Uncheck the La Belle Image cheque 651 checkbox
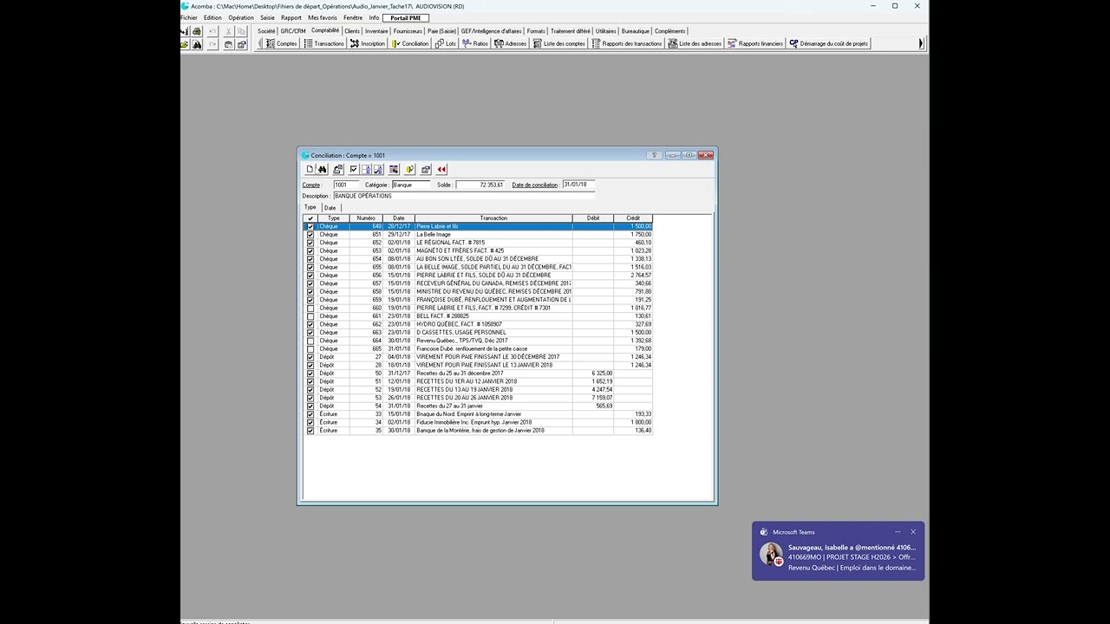This screenshot has width=1110, height=624. click(310, 235)
